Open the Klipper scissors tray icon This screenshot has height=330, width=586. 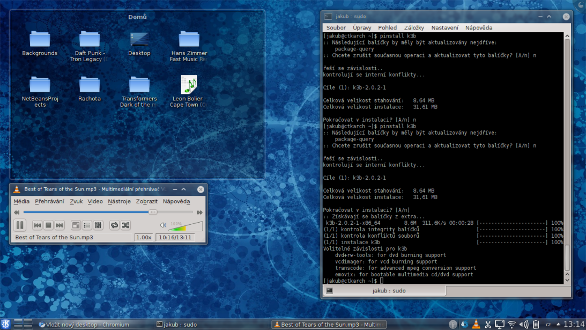[488, 324]
